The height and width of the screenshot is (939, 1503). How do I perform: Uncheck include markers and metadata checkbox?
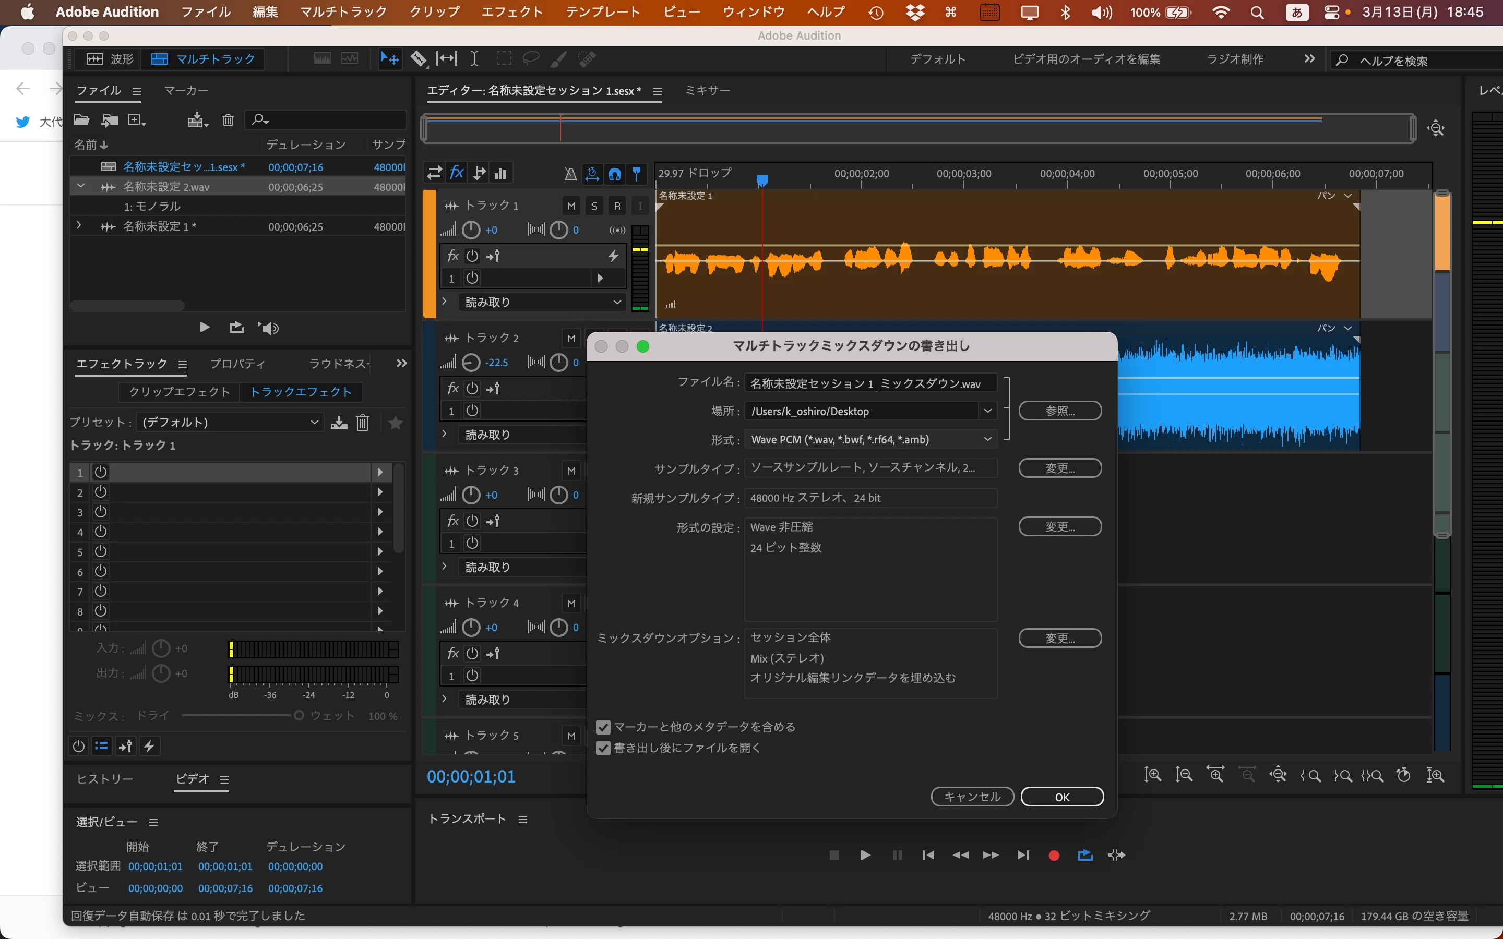tap(603, 727)
